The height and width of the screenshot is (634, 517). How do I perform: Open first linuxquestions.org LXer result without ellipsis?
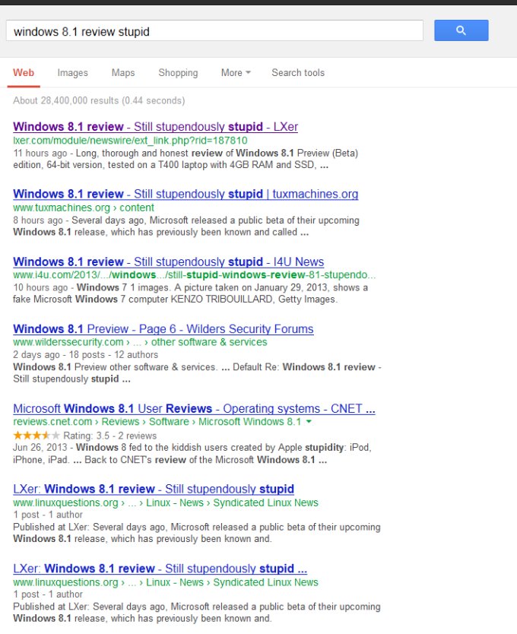click(x=154, y=489)
